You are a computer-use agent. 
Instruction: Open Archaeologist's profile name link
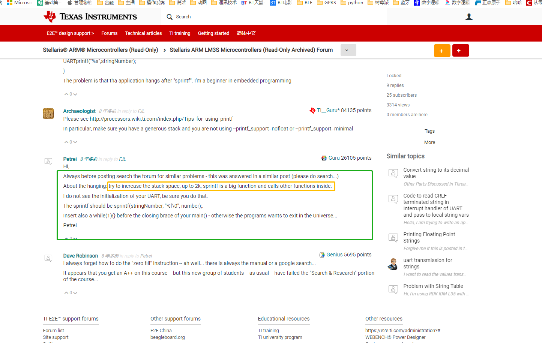[x=80, y=111]
